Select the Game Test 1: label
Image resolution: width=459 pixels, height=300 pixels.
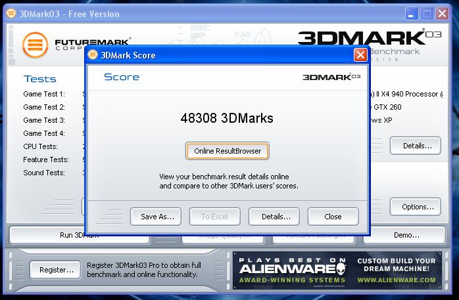tap(44, 94)
